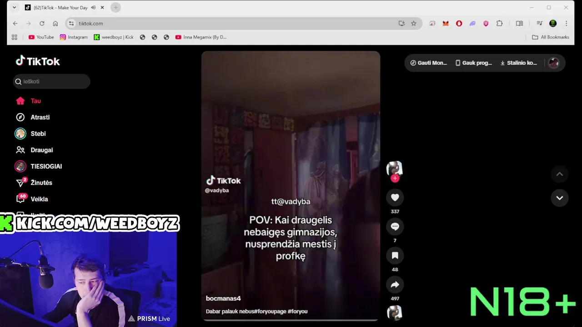This screenshot has height=327, width=582.
Task: Bookmark this page with the star icon
Action: coord(414,23)
